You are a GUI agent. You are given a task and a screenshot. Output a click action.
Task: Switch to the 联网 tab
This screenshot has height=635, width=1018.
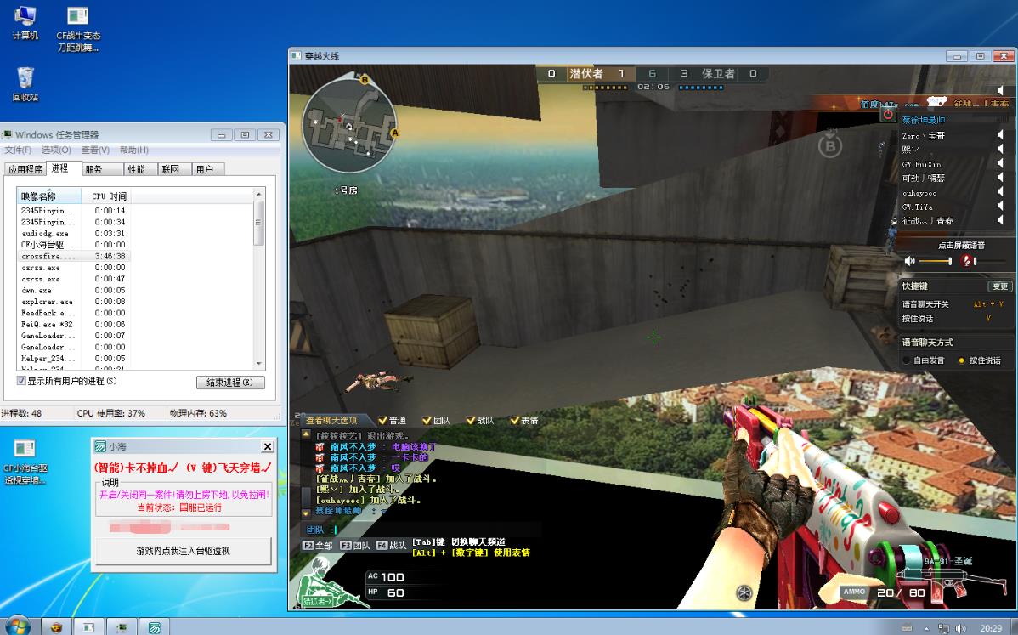[x=175, y=169]
